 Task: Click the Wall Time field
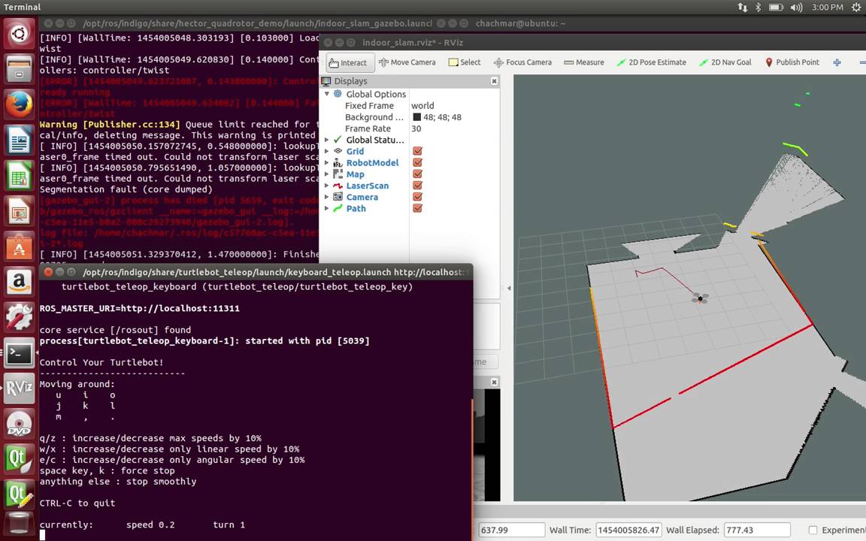point(628,530)
